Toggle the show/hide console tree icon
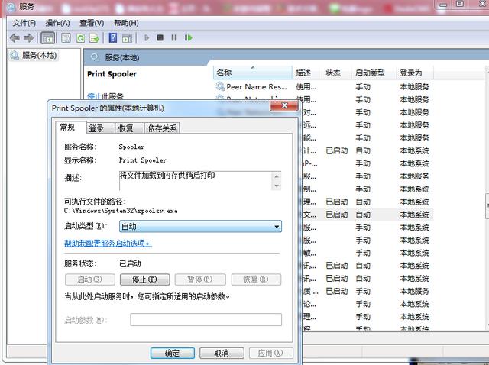489x365 pixels. click(x=47, y=38)
